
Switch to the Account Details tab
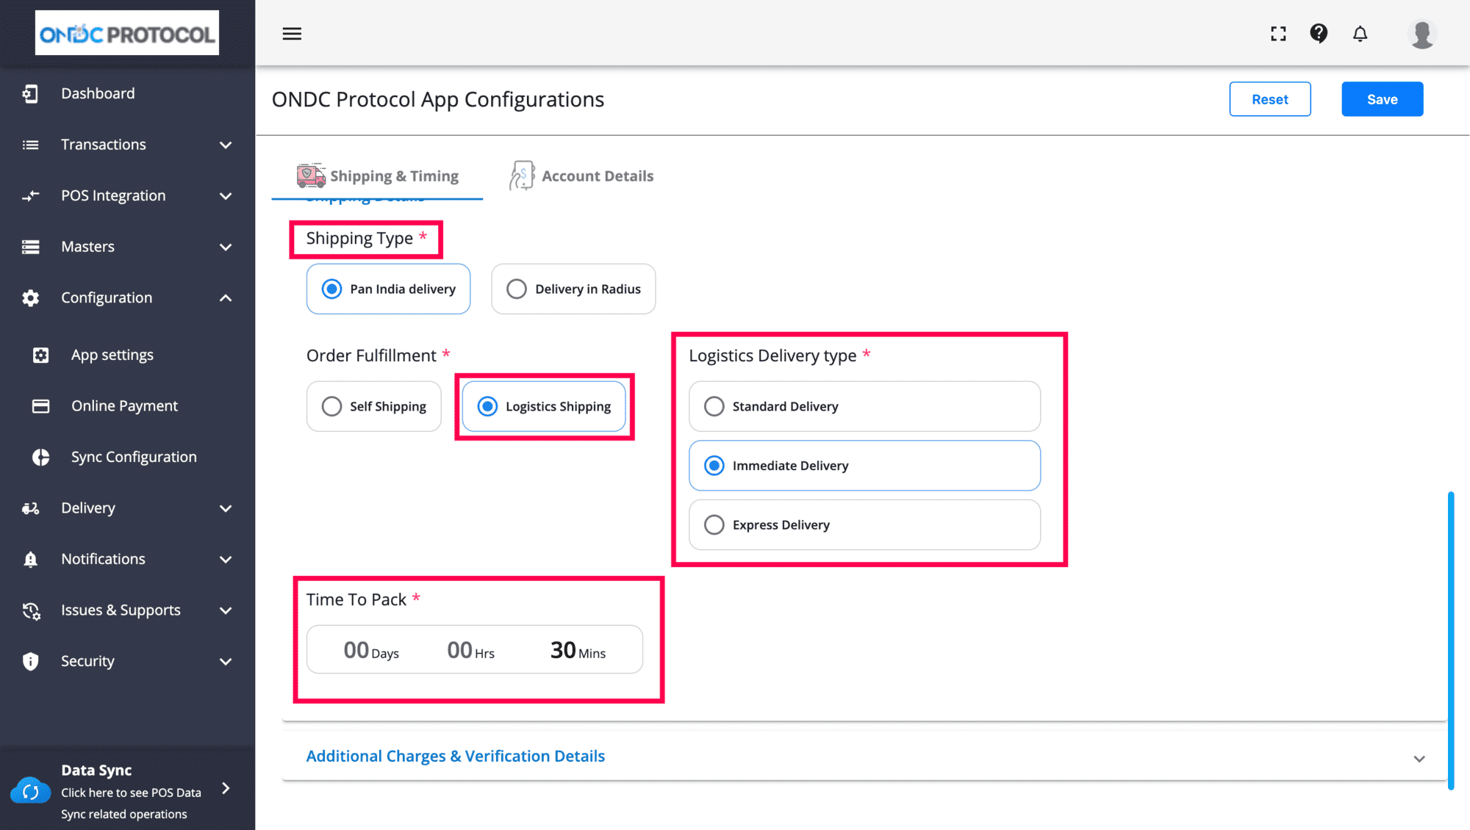tap(582, 176)
